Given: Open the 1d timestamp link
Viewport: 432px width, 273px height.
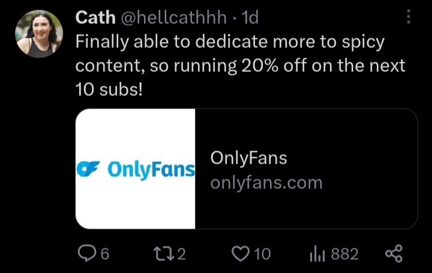Looking at the screenshot, I should point(249,18).
